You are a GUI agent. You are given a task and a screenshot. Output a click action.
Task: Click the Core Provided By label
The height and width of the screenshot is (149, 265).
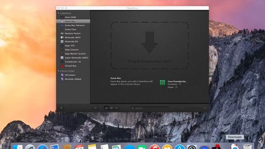pos(178,82)
